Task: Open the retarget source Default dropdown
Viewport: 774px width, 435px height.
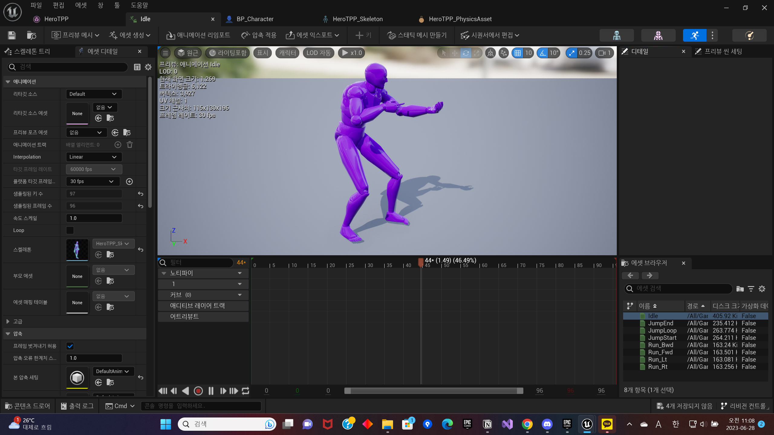Action: tap(94, 94)
